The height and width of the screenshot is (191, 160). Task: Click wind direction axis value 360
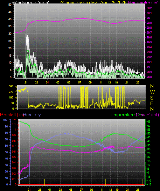point(11,86)
